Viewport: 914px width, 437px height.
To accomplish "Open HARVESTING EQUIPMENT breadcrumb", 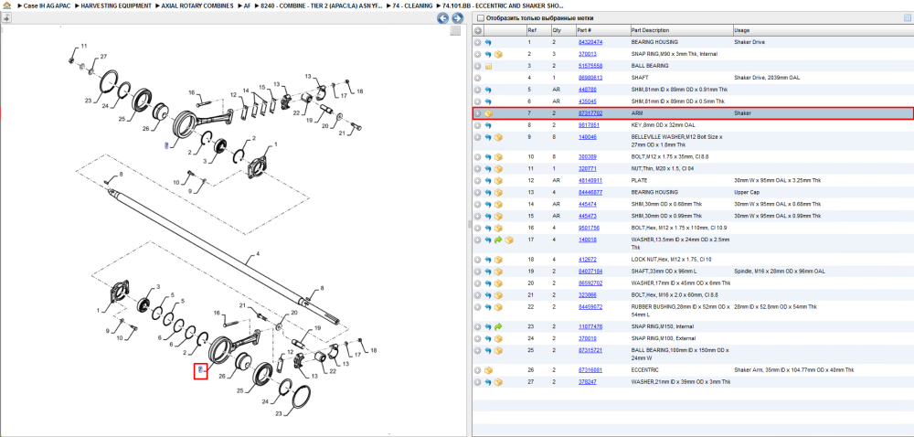I will (116, 5).
